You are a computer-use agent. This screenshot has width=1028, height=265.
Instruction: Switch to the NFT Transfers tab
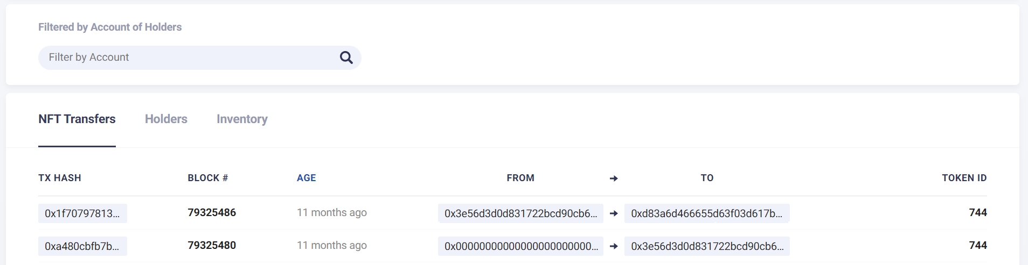tap(77, 119)
